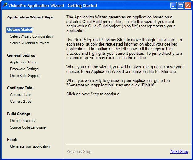Click the Build Settings section heading
The height and width of the screenshot is (160, 193).
click(x=18, y=114)
